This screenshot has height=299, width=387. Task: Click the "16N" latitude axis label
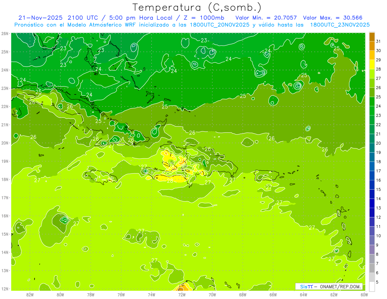pyautogui.click(x=5, y=216)
